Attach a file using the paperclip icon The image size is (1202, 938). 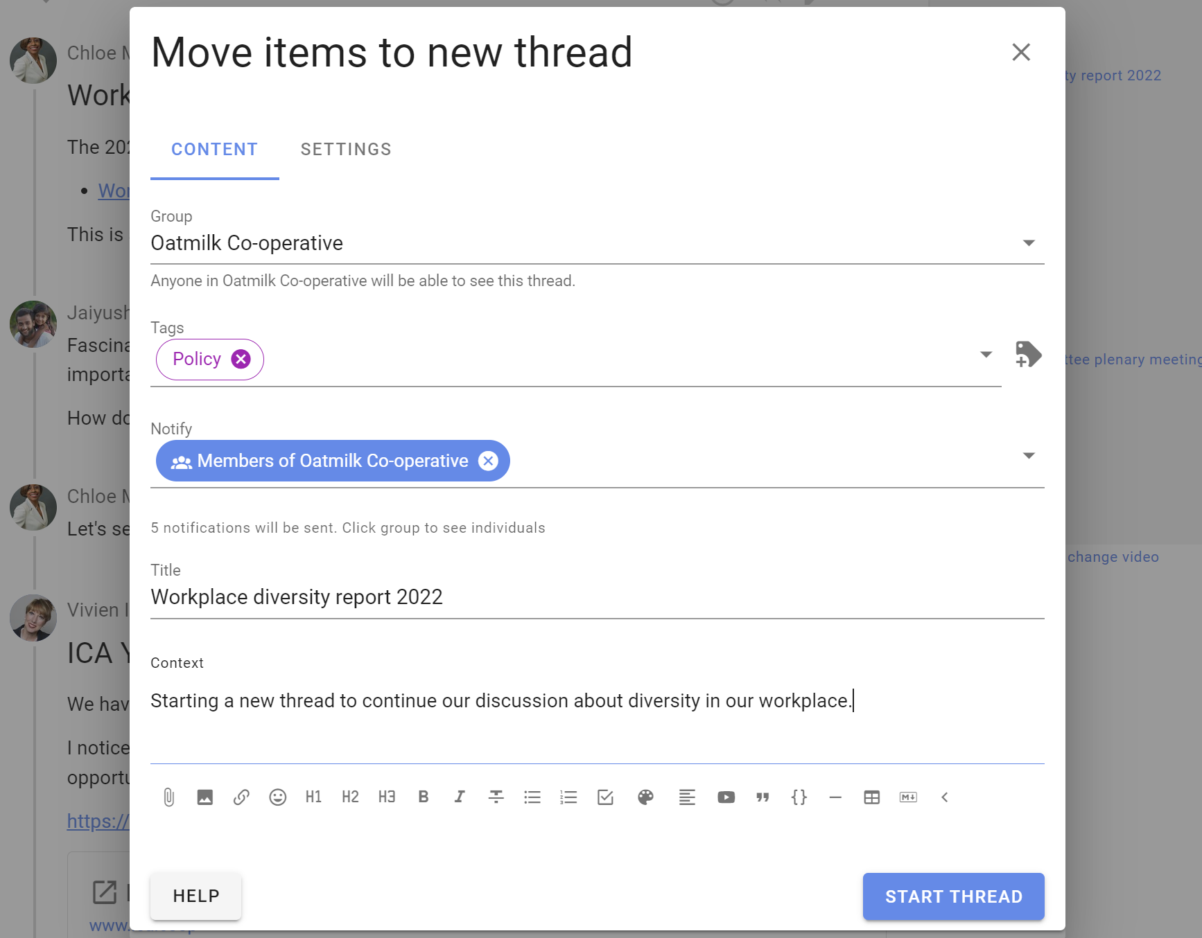click(x=168, y=797)
